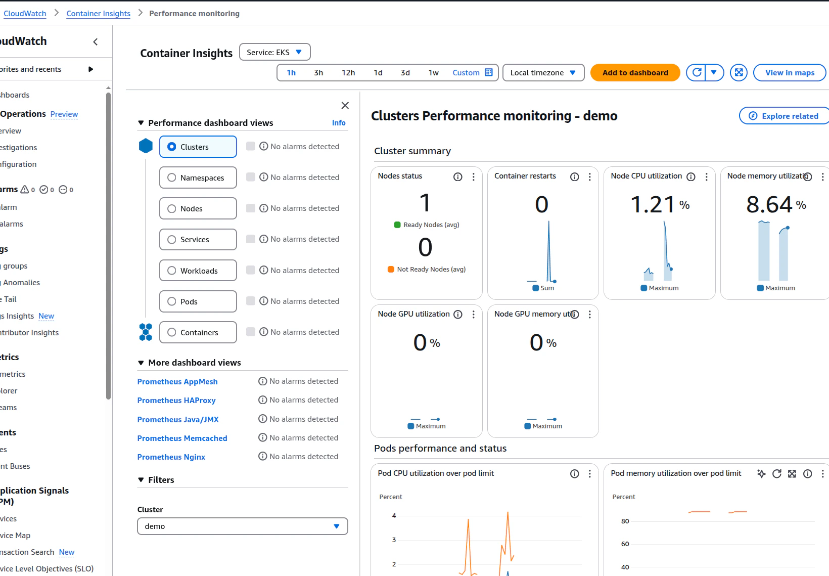
Task: Close the Performance dashboard views panel
Action: tap(345, 105)
